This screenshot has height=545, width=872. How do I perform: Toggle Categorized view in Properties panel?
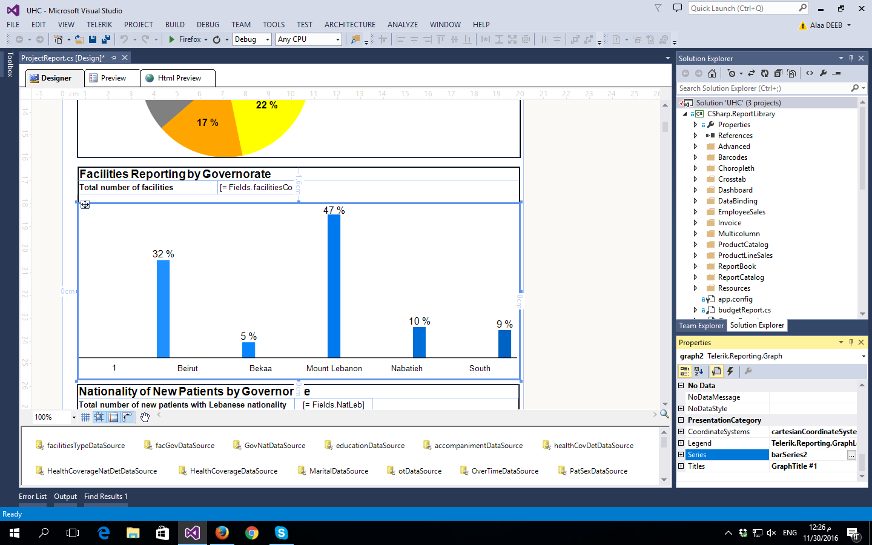[x=685, y=371]
